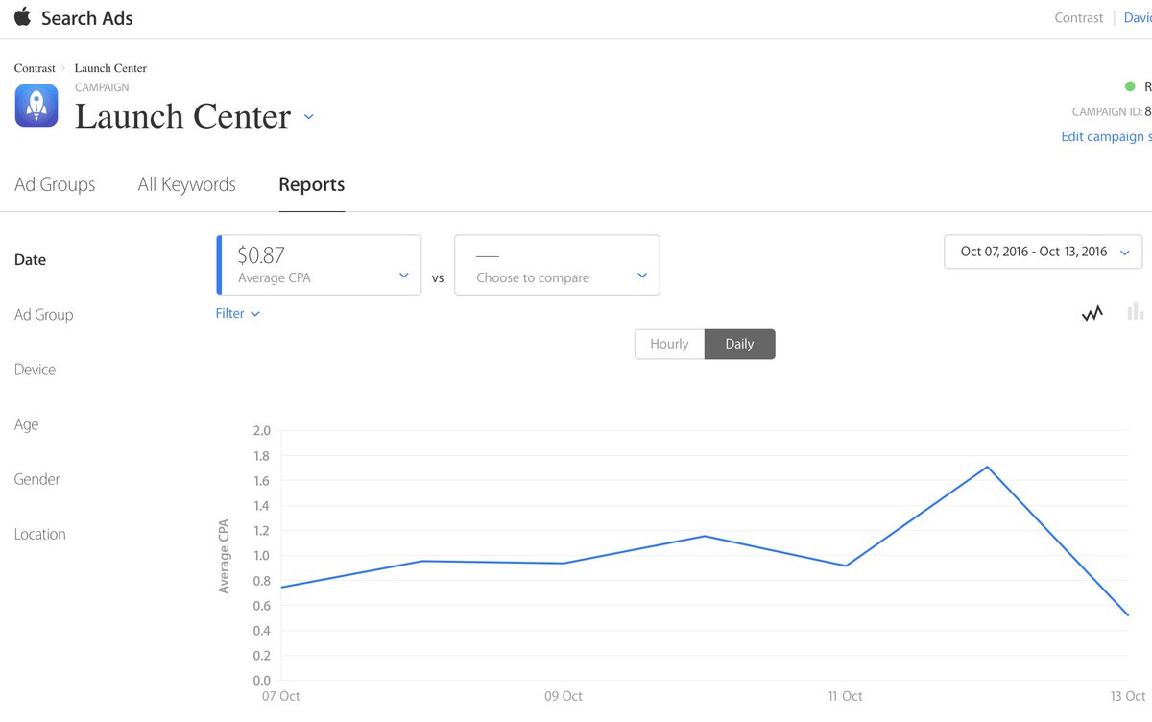The height and width of the screenshot is (722, 1152).
Task: Open the Average CPA metric dropdown
Action: [319, 265]
